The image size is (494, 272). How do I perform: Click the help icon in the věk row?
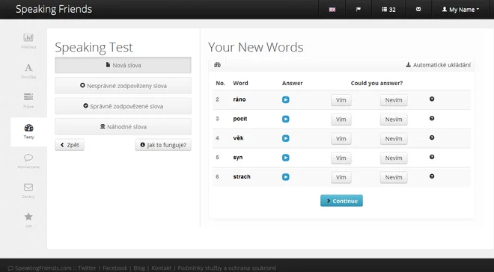coord(432,137)
